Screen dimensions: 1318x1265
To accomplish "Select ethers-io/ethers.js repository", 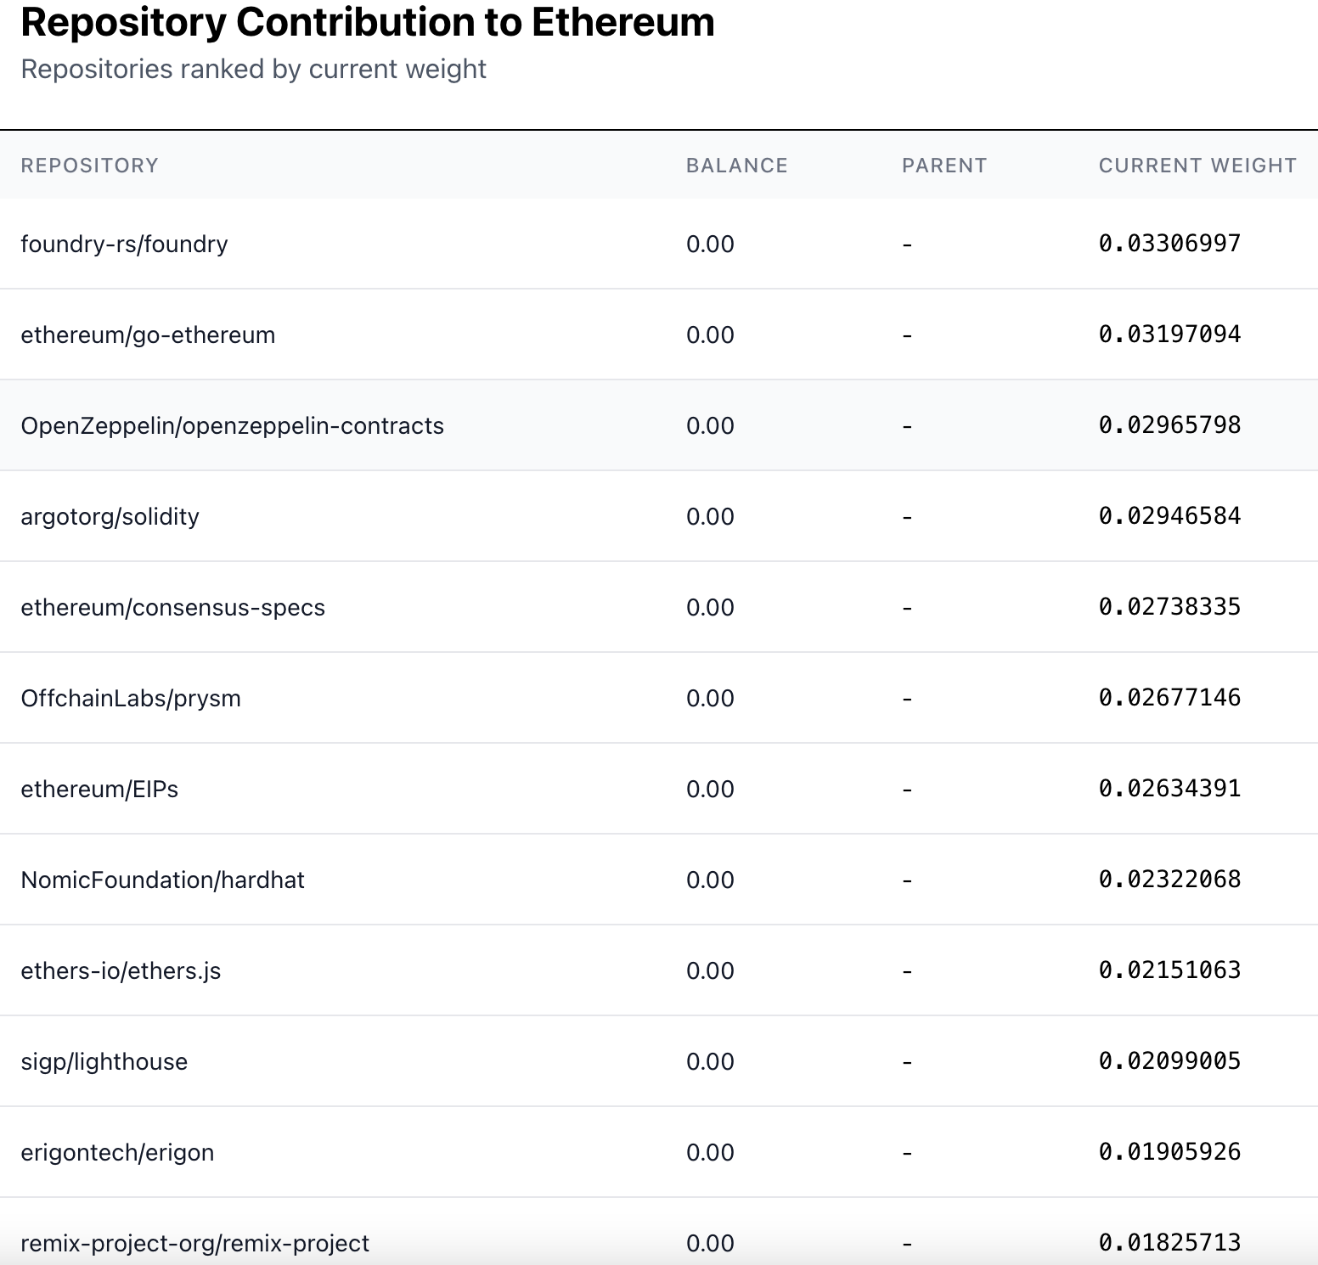I will coord(121,971).
